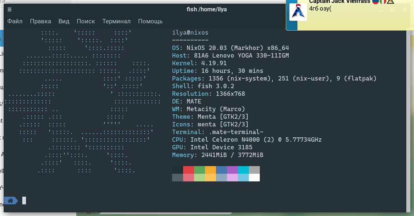Viewport: 414px width, 216px height.
Task: Open the Правка menu
Action: pyautogui.click(x=41, y=21)
